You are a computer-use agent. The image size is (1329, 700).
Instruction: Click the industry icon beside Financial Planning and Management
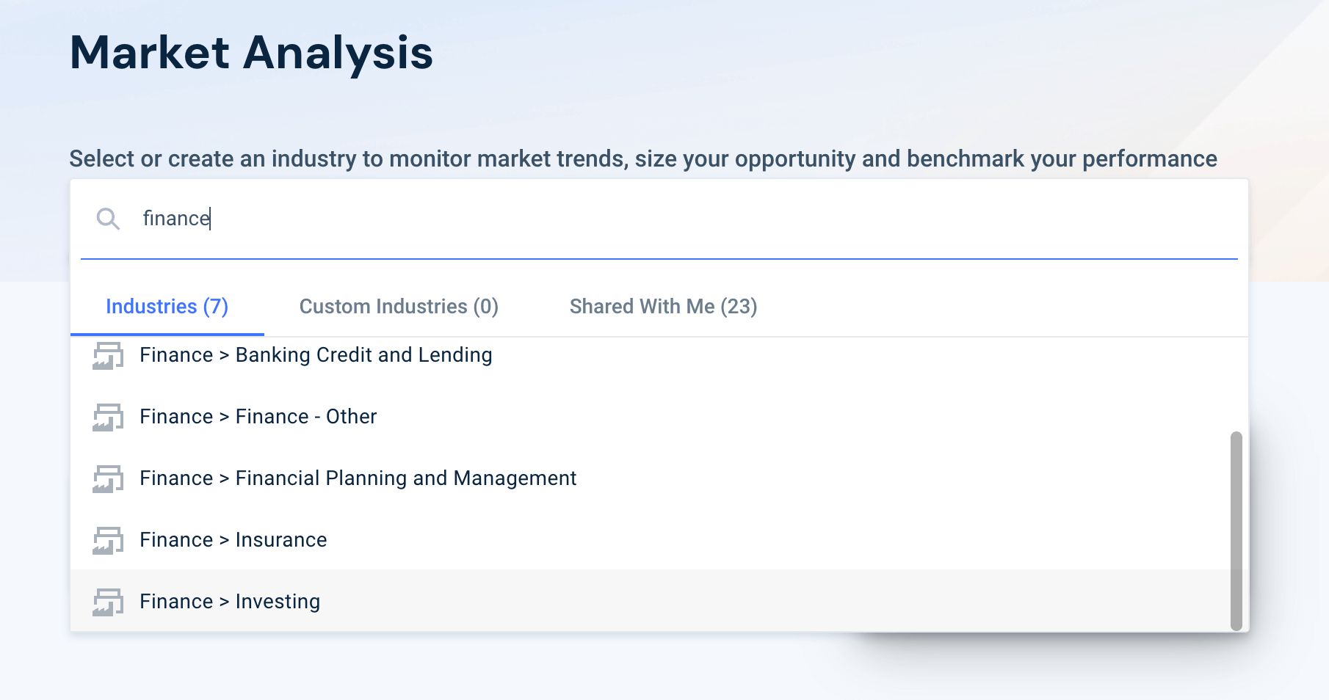point(108,478)
